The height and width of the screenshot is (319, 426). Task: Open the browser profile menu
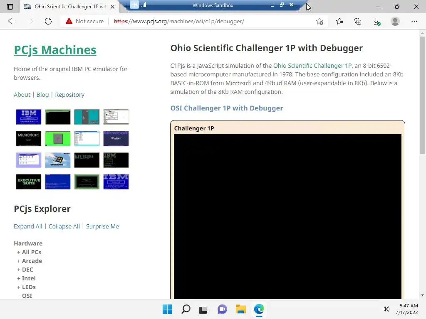point(395,21)
